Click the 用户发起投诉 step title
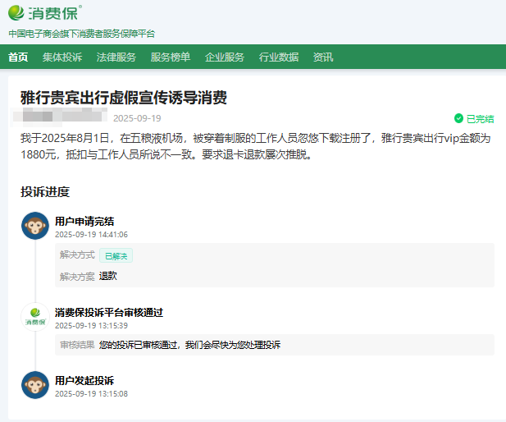This screenshot has width=506, height=422. [84, 381]
